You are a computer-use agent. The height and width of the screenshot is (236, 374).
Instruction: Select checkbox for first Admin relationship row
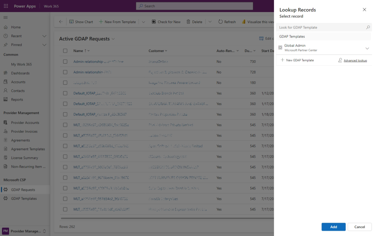(x=65, y=62)
